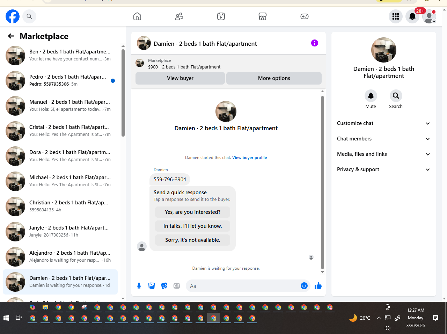Screen dimensions: 447x334
Task: Click View buyer button
Action: (180, 78)
